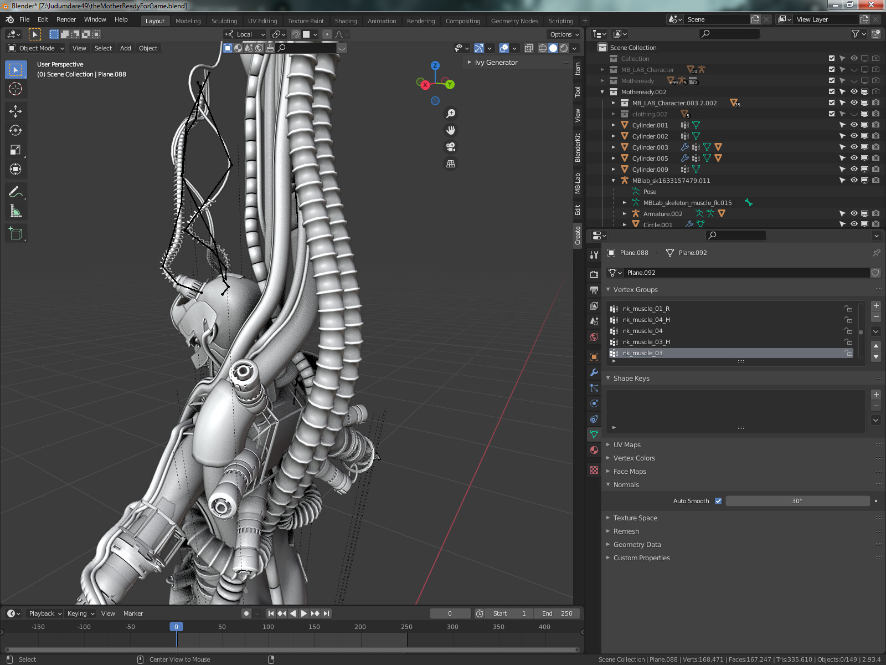Select the Rotate tool

16,131
